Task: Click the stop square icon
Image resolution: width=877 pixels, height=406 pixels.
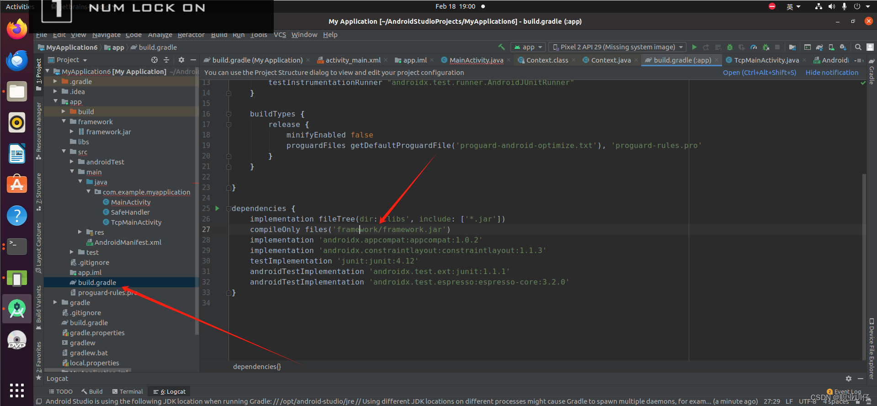Action: click(777, 47)
